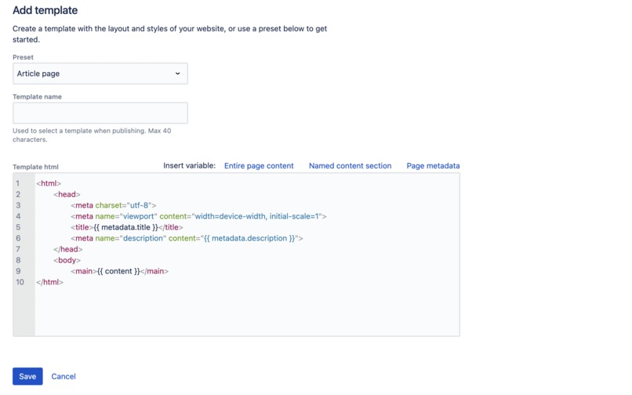Screen dimensions: 632x395
Task: Place cursor on the <html> opening tag line
Action: coord(49,183)
